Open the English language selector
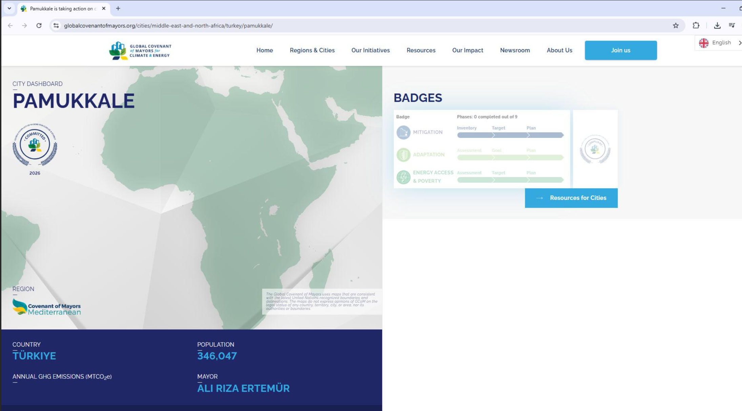The height and width of the screenshot is (411, 742). point(718,43)
